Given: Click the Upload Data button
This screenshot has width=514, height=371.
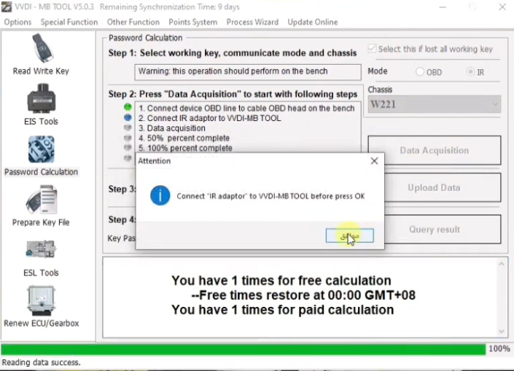Looking at the screenshot, I should tap(443, 187).
